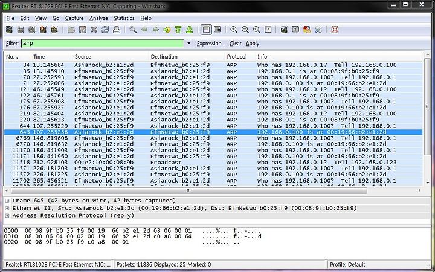Open the Expression... filter builder
The width and height of the screenshot is (435, 272).
click(x=211, y=44)
